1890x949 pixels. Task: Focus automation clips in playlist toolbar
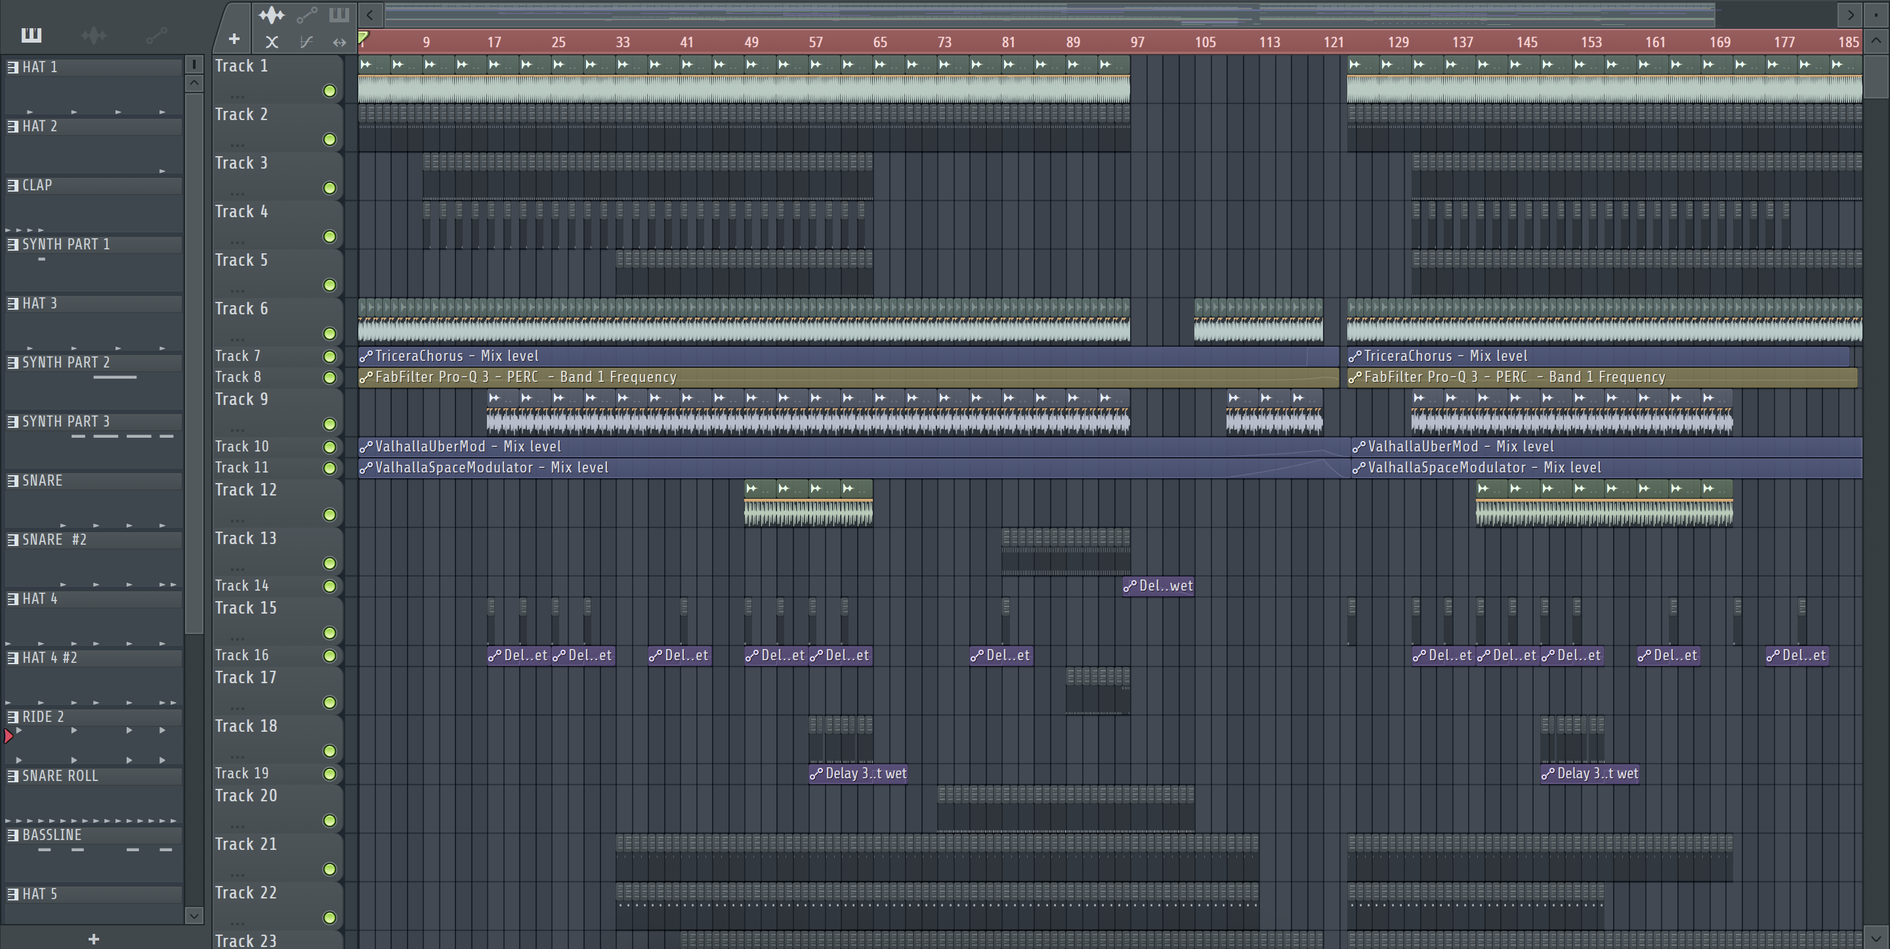[x=306, y=14]
